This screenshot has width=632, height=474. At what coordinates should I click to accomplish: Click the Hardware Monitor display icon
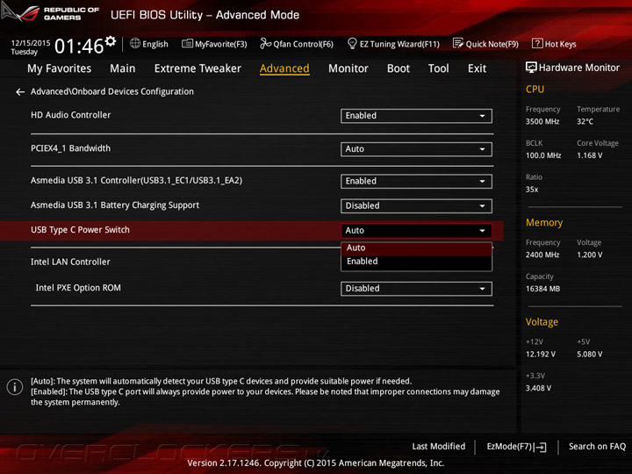pyautogui.click(x=531, y=68)
